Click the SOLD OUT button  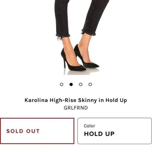[37, 131]
